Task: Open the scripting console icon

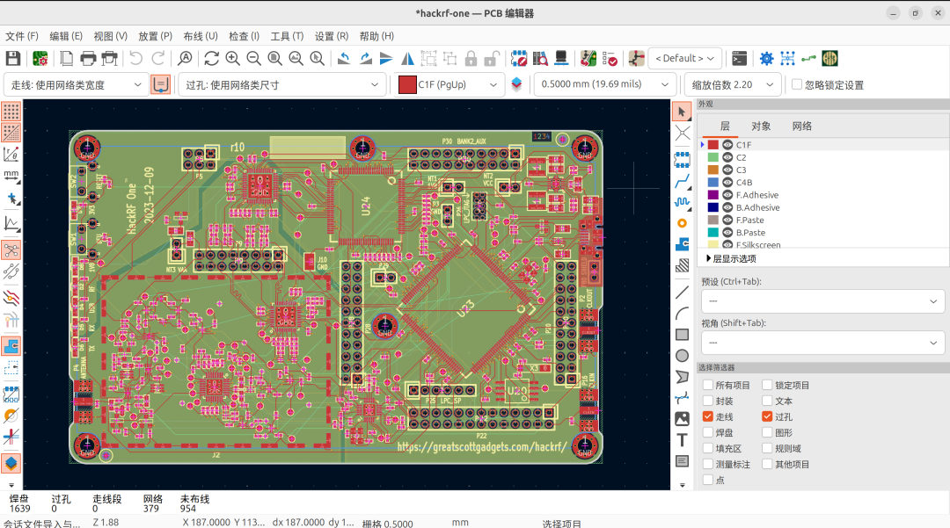Action: click(x=739, y=59)
